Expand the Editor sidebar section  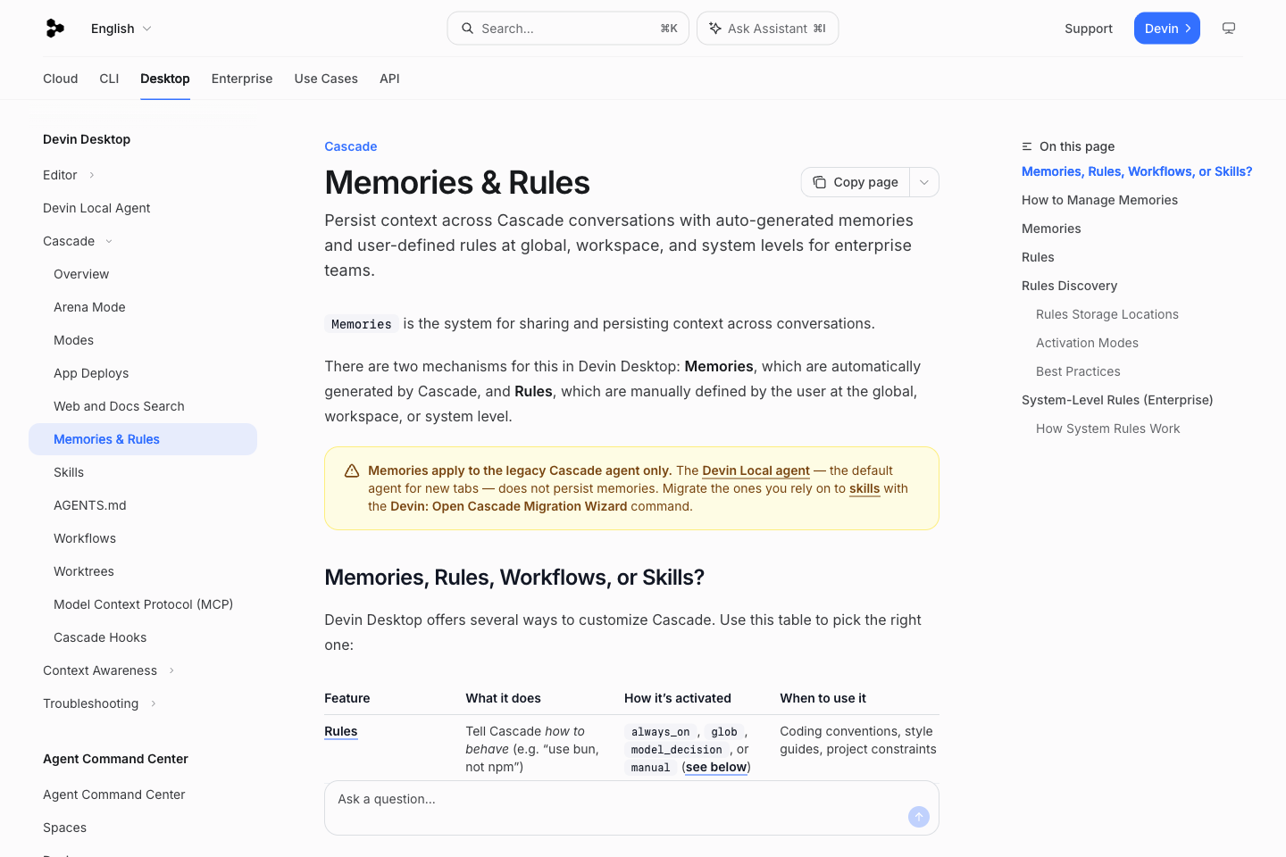click(69, 175)
